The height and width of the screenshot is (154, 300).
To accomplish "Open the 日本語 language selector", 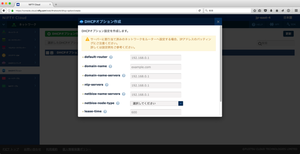I will tap(288, 18).
